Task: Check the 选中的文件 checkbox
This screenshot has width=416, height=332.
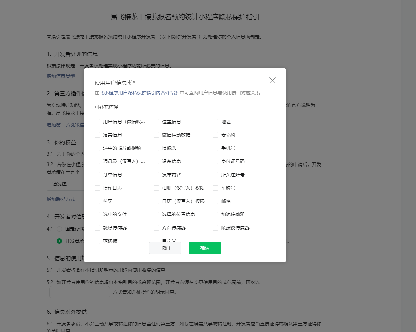Action: point(97,214)
